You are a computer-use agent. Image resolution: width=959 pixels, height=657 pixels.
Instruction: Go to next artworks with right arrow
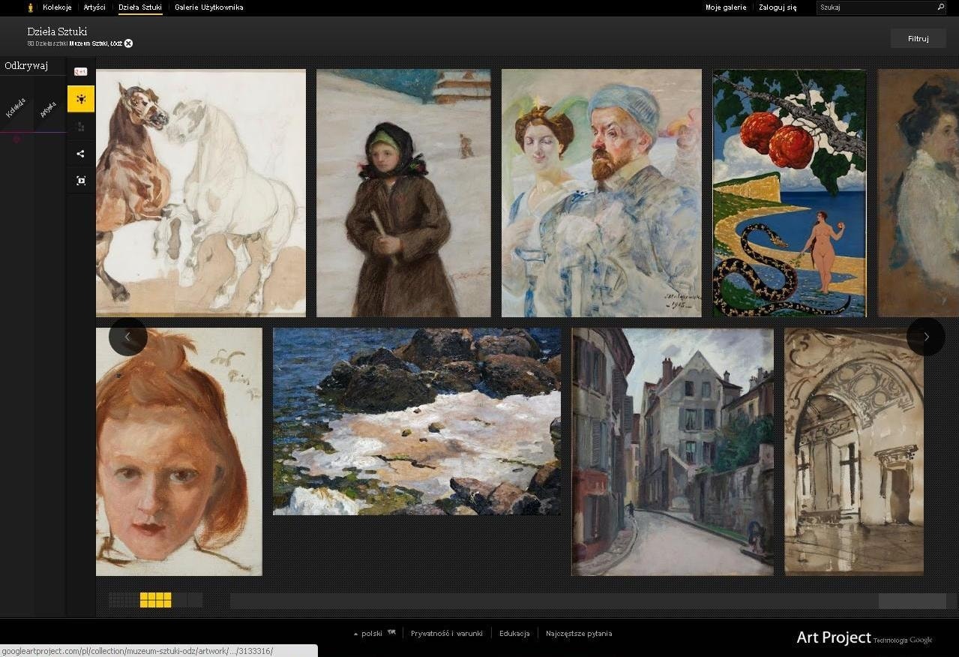(925, 337)
